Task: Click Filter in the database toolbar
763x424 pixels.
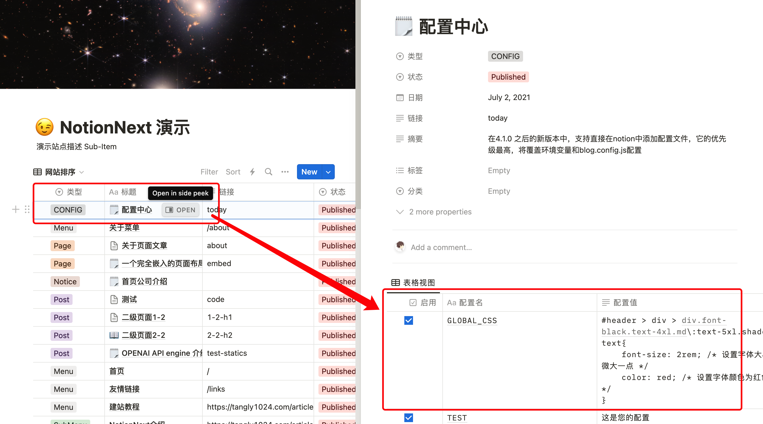Action: click(209, 172)
